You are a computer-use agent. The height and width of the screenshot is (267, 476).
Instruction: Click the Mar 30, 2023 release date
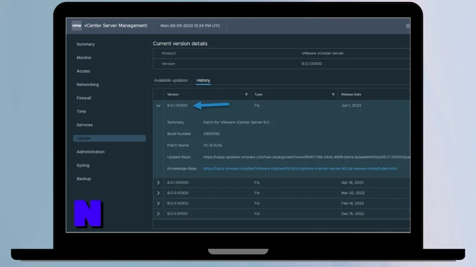click(353, 193)
